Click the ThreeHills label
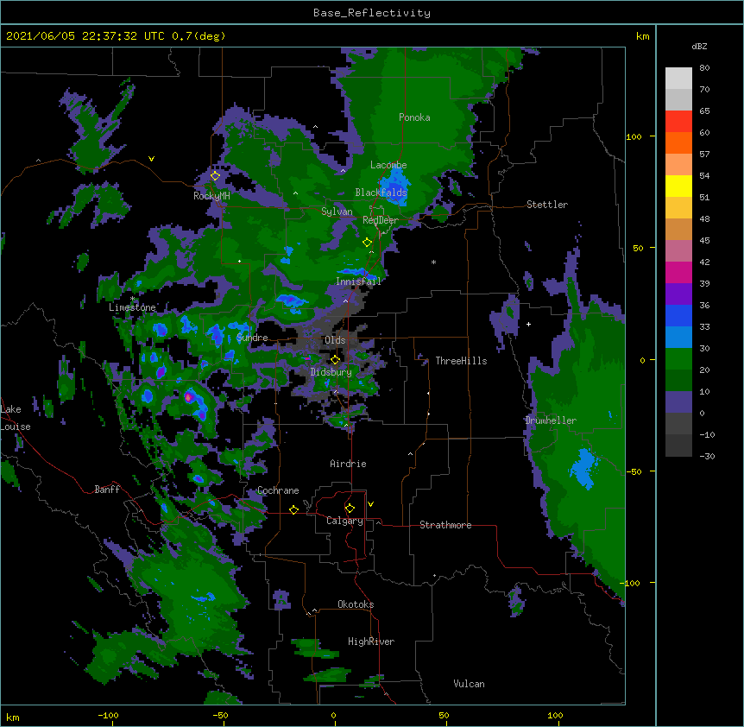Screen dimensions: 744x727 (461, 361)
